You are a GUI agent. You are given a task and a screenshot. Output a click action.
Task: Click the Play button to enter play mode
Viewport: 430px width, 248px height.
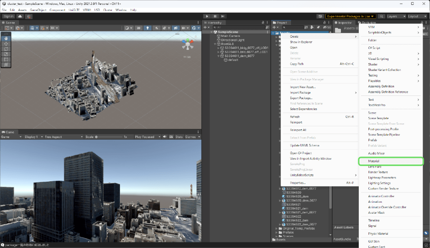(x=207, y=16)
